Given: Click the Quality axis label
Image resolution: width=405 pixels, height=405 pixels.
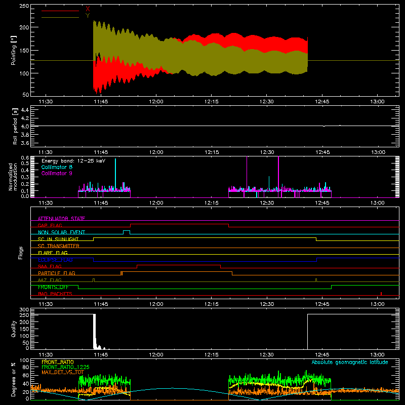Looking at the screenshot, I should coord(14,329).
